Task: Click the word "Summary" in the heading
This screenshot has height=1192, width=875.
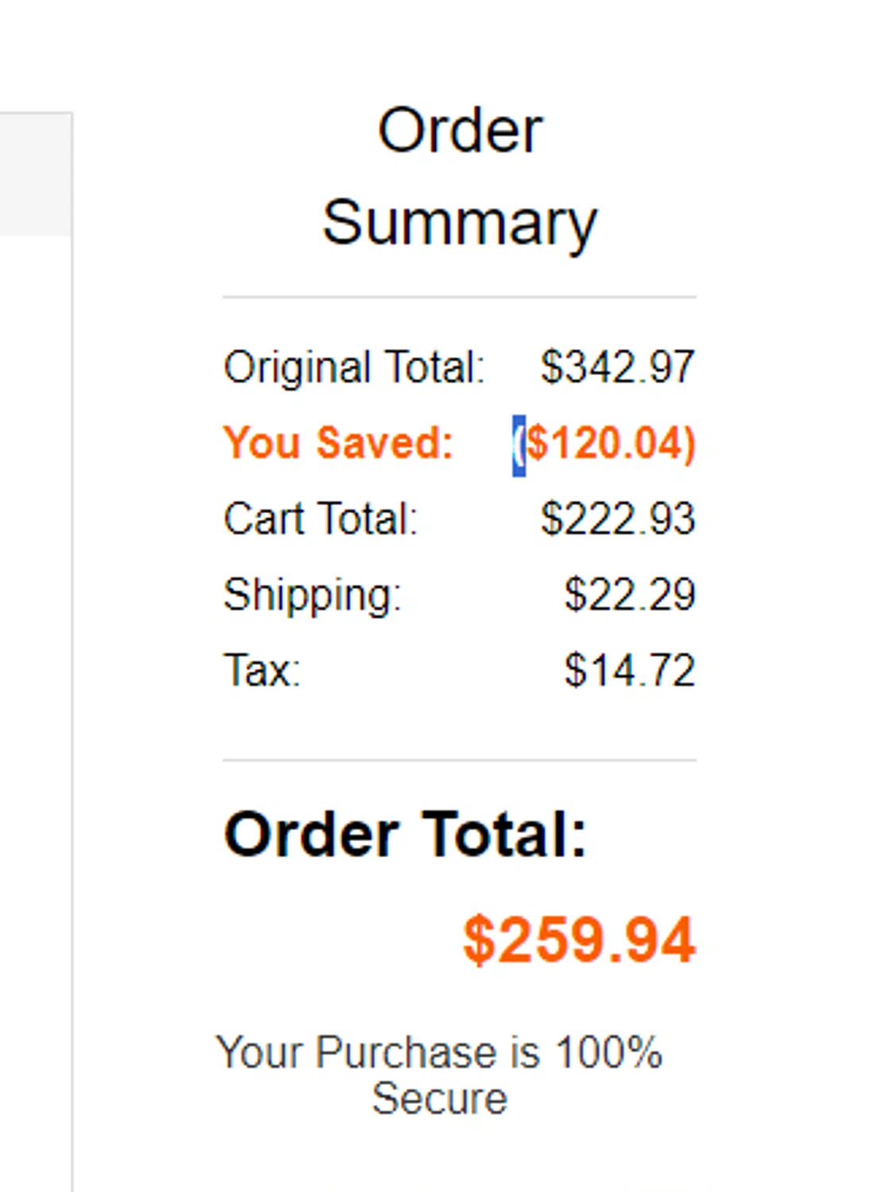Action: [x=459, y=223]
